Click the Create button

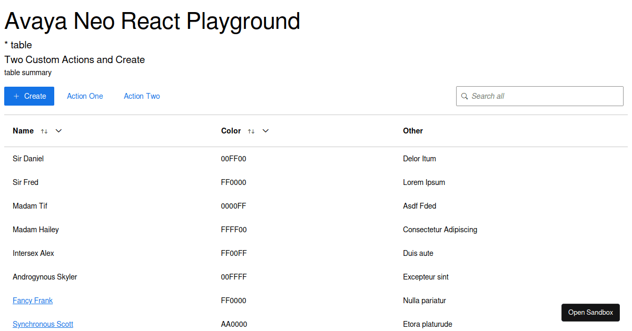pos(29,96)
